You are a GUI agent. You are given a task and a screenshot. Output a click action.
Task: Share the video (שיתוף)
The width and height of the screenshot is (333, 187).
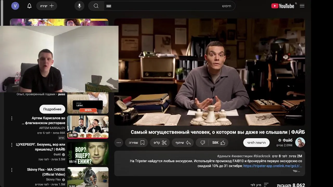tap(183, 143)
